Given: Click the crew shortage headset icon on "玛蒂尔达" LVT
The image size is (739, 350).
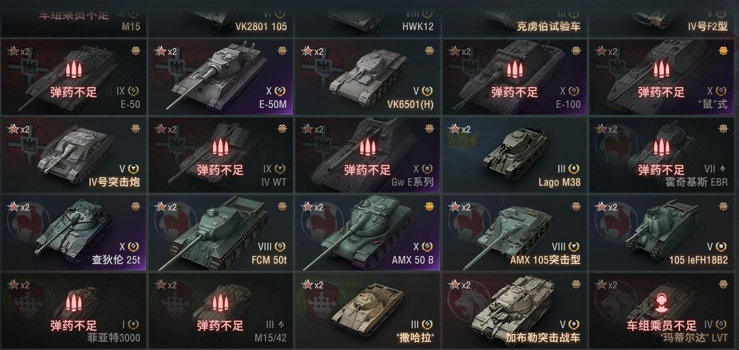Looking at the screenshot, I should pos(661,303).
